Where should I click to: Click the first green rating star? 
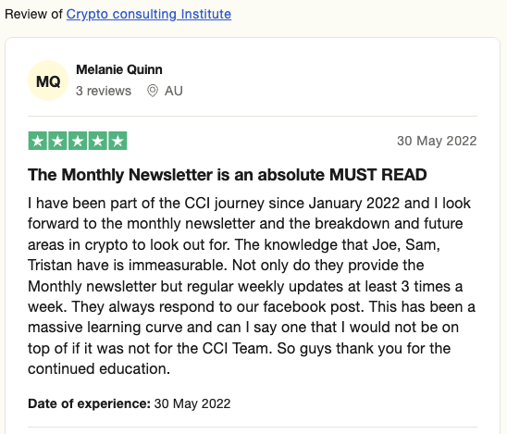pyautogui.click(x=38, y=141)
